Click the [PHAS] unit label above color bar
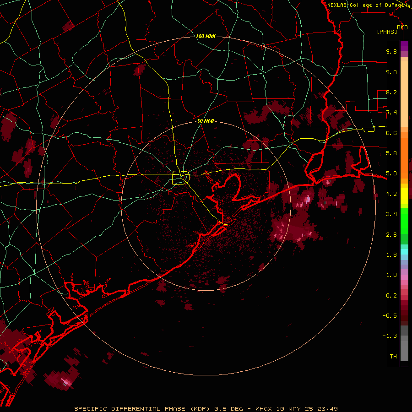This screenshot has width=412, height=412. [x=387, y=32]
